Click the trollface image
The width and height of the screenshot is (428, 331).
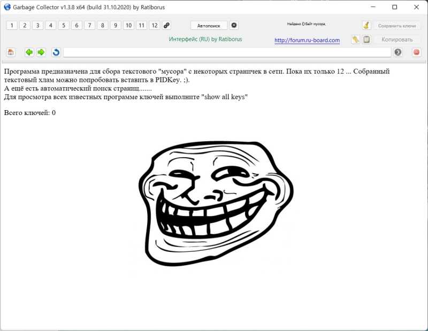pyautogui.click(x=216, y=203)
